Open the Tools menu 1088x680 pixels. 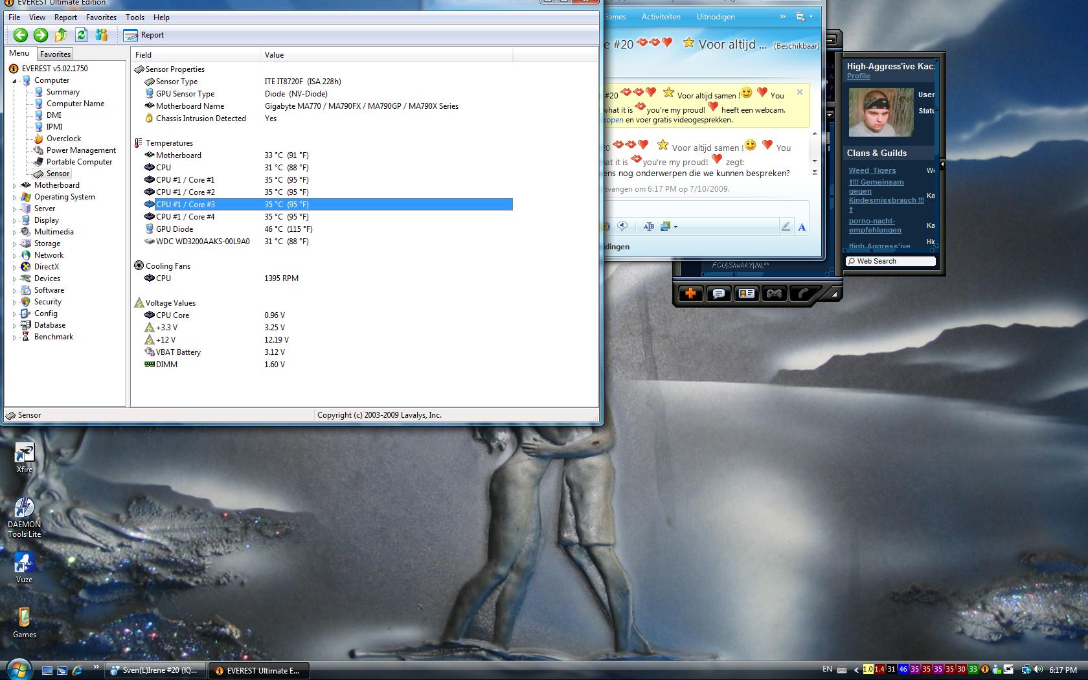tap(135, 17)
